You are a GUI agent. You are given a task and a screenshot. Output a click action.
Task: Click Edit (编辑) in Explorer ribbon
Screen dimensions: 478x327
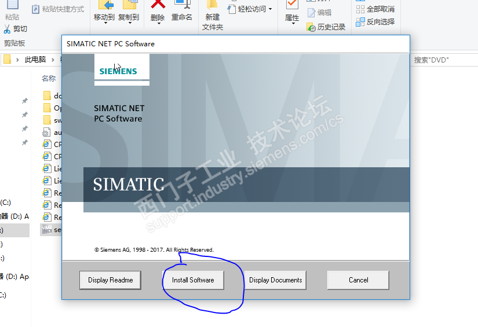pos(319,13)
